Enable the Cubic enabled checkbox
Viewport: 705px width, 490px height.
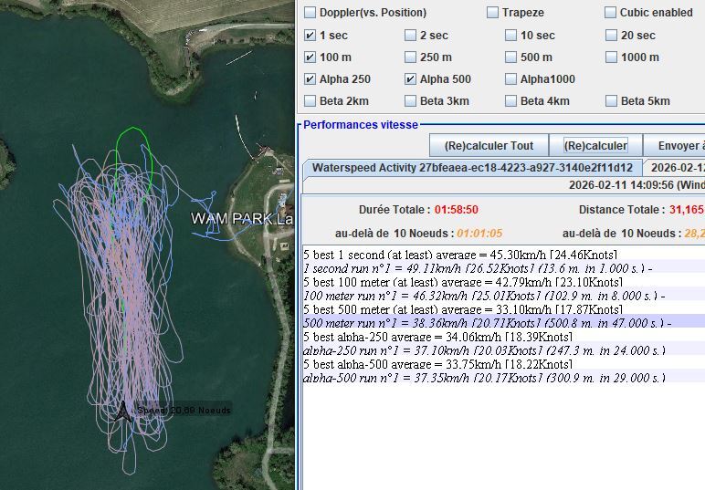[610, 12]
